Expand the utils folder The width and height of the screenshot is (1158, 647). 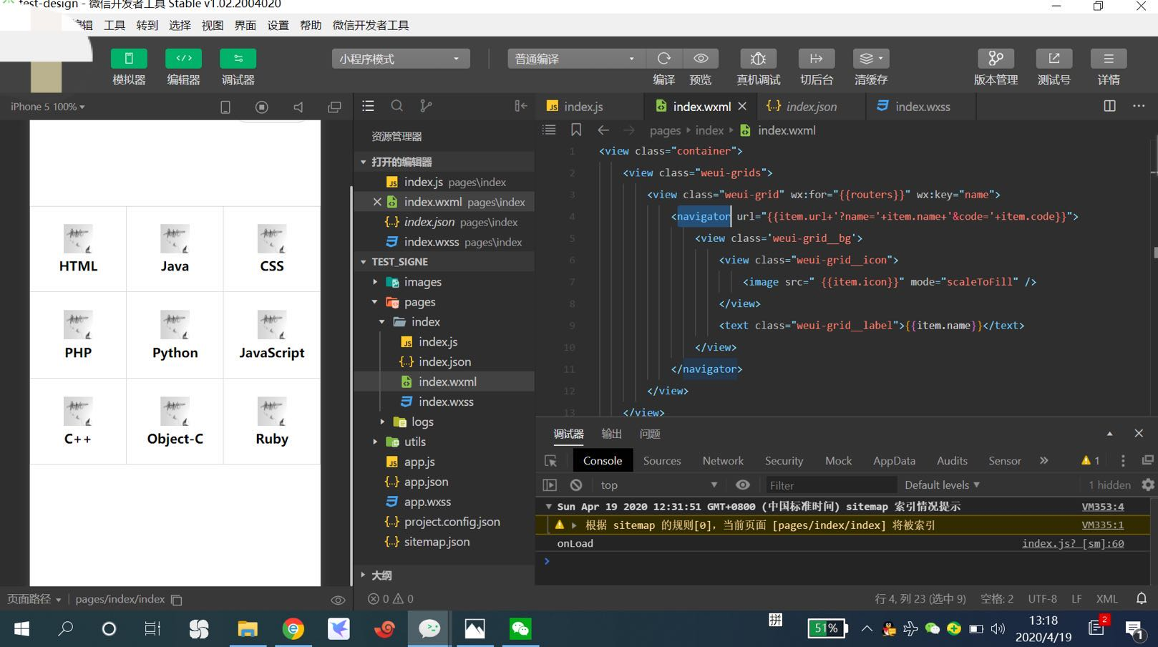point(444,442)
